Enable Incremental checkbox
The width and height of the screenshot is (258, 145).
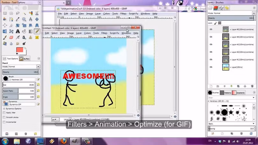click(x=4, y=122)
